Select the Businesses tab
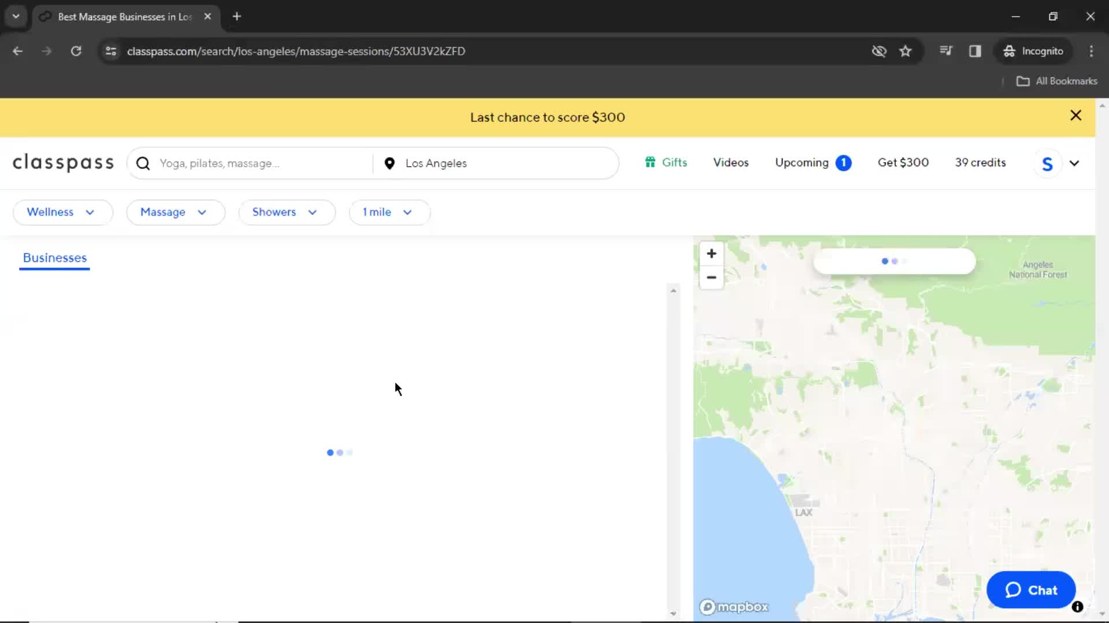Image resolution: width=1109 pixels, height=623 pixels. (55, 258)
